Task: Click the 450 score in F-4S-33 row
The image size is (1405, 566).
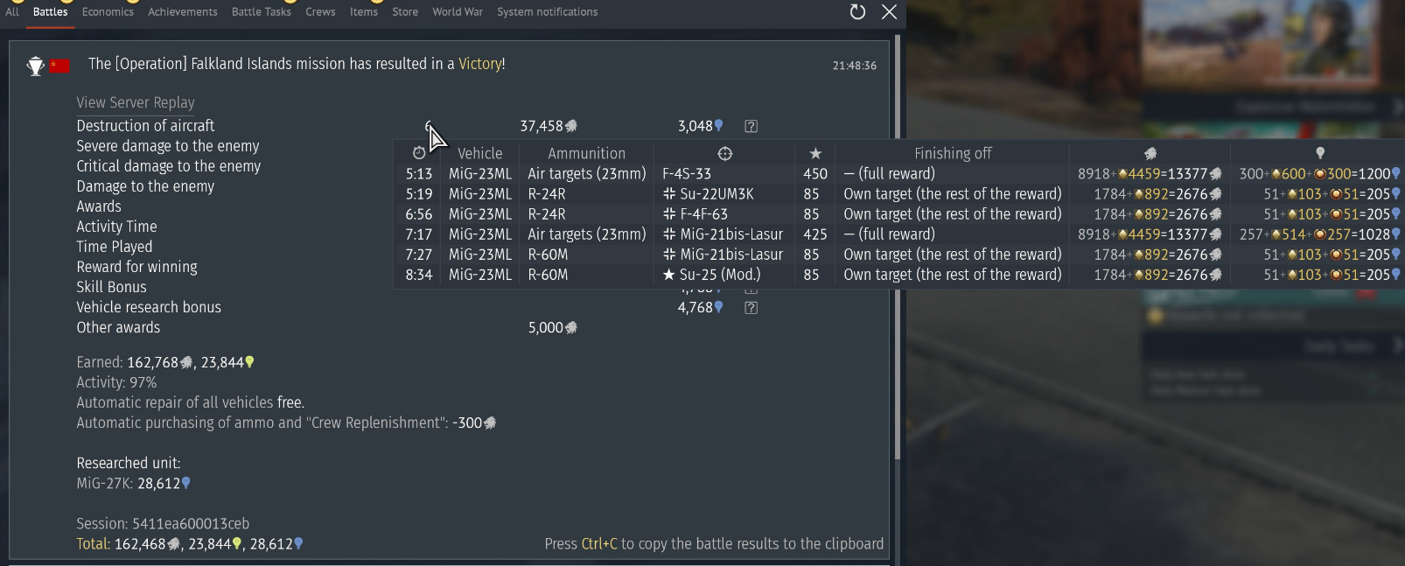Action: coord(815,174)
